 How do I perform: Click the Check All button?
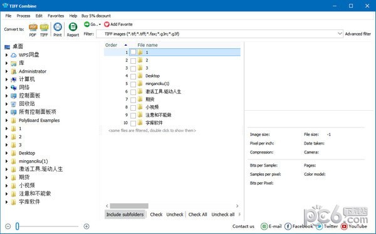click(x=197, y=215)
